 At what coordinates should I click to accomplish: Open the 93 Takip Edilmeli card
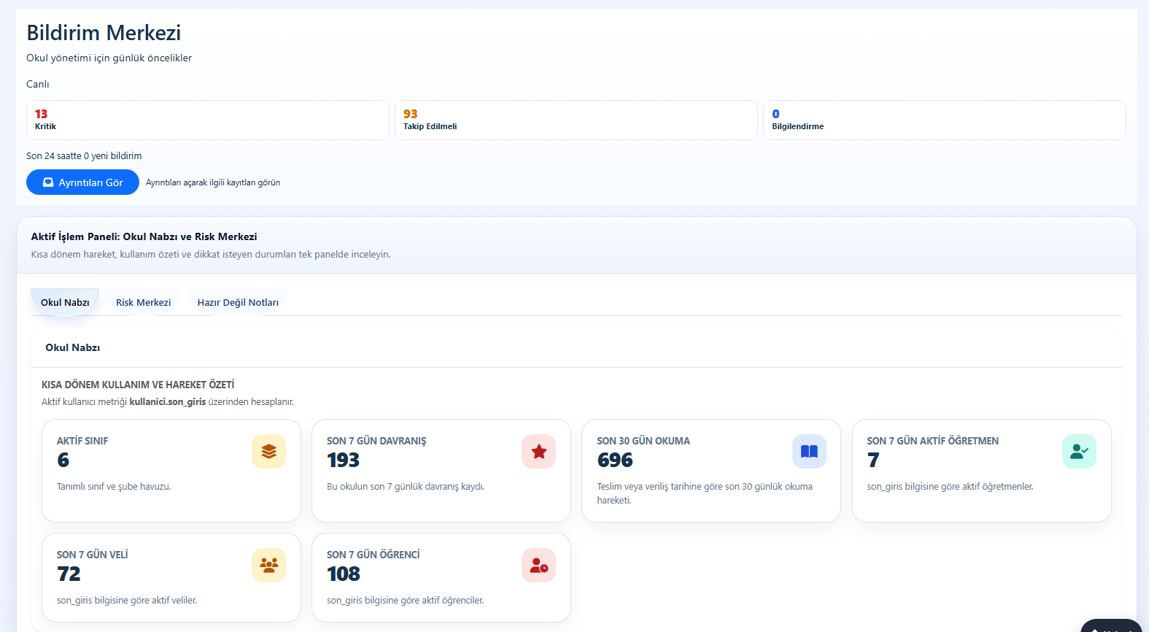[x=576, y=120]
